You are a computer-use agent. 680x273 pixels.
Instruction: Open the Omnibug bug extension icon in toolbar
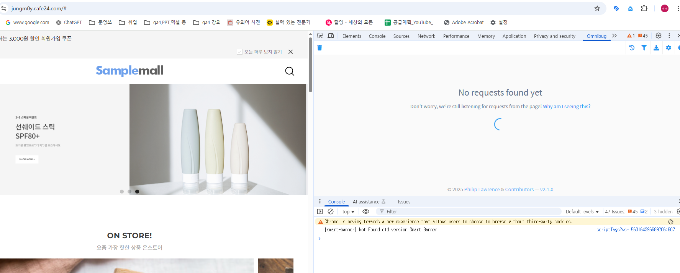click(x=630, y=8)
